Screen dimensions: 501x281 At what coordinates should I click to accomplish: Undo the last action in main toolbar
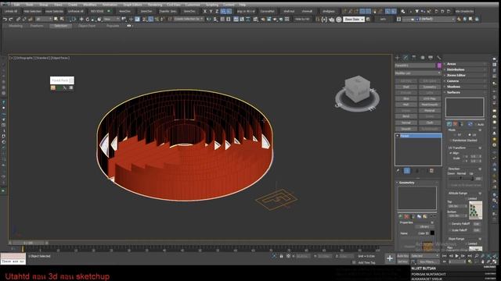point(5,19)
